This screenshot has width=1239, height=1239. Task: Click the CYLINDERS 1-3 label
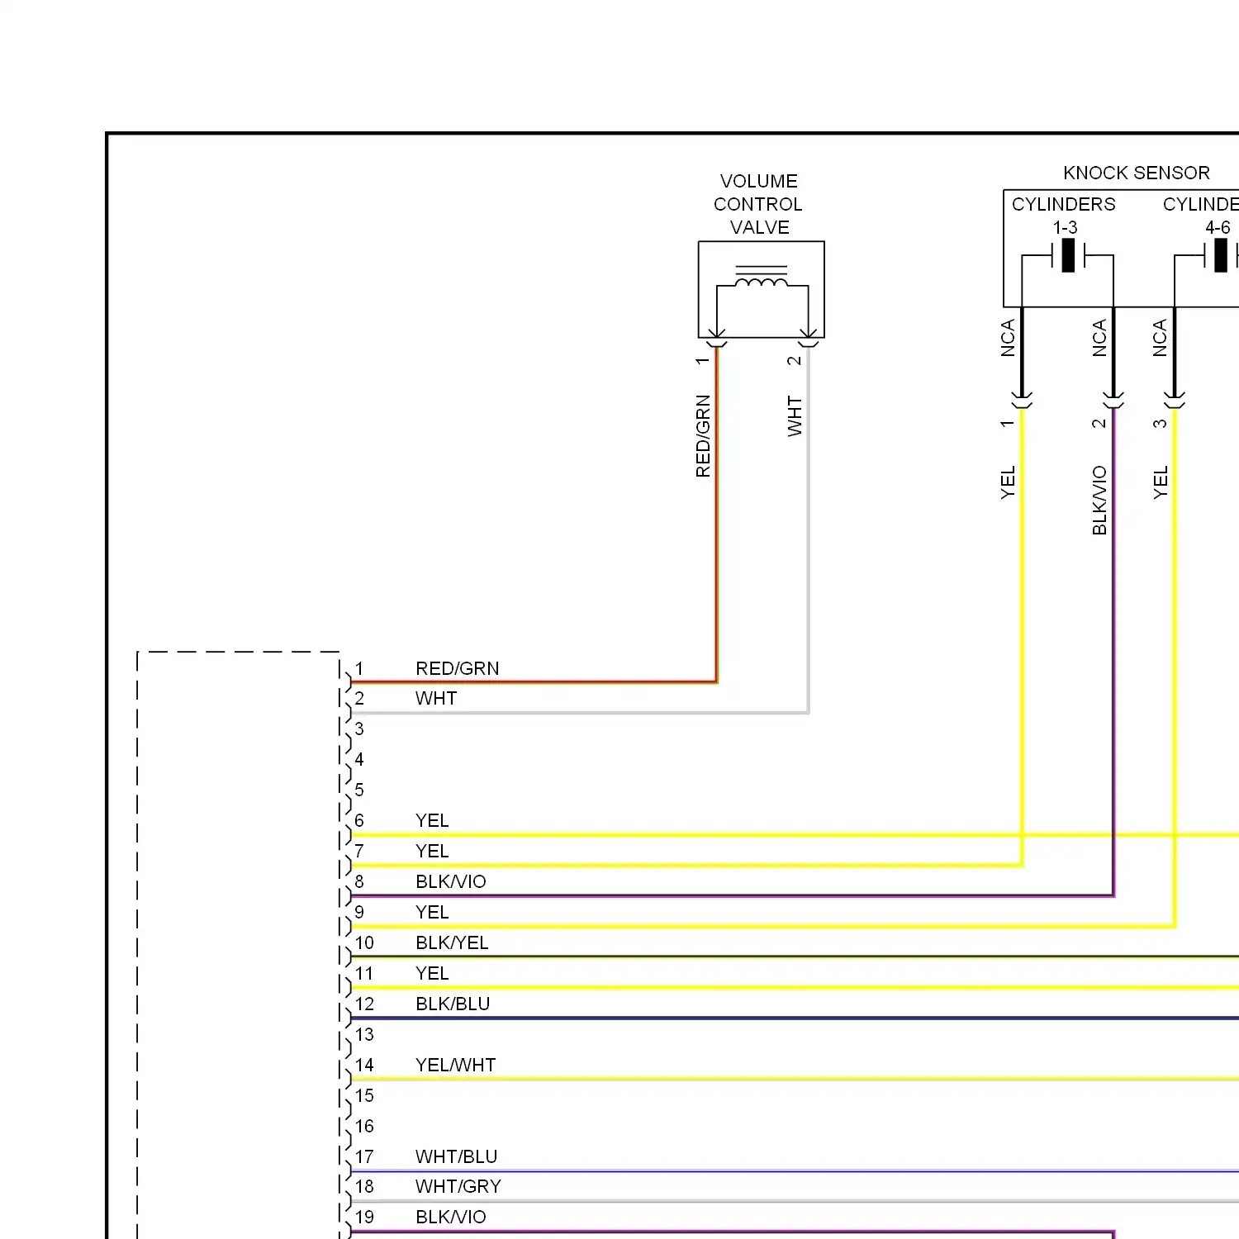(x=1064, y=216)
